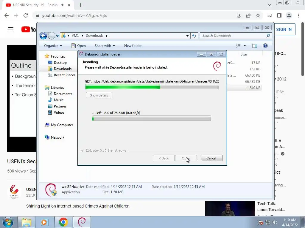Click the Show details button in installer
Viewport: 305px width, 228px height.
click(x=99, y=95)
